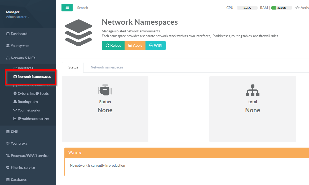Open the IP traffic summarizer
This screenshot has width=309, height=185.
click(33, 119)
